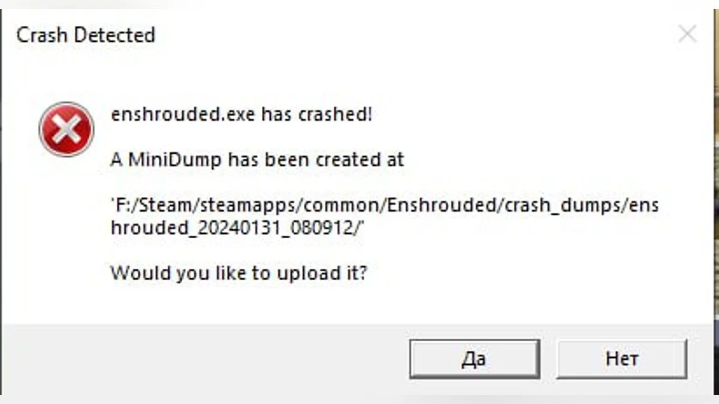Click the 'Would you like to upload it?' question
719x404 pixels.
point(238,274)
